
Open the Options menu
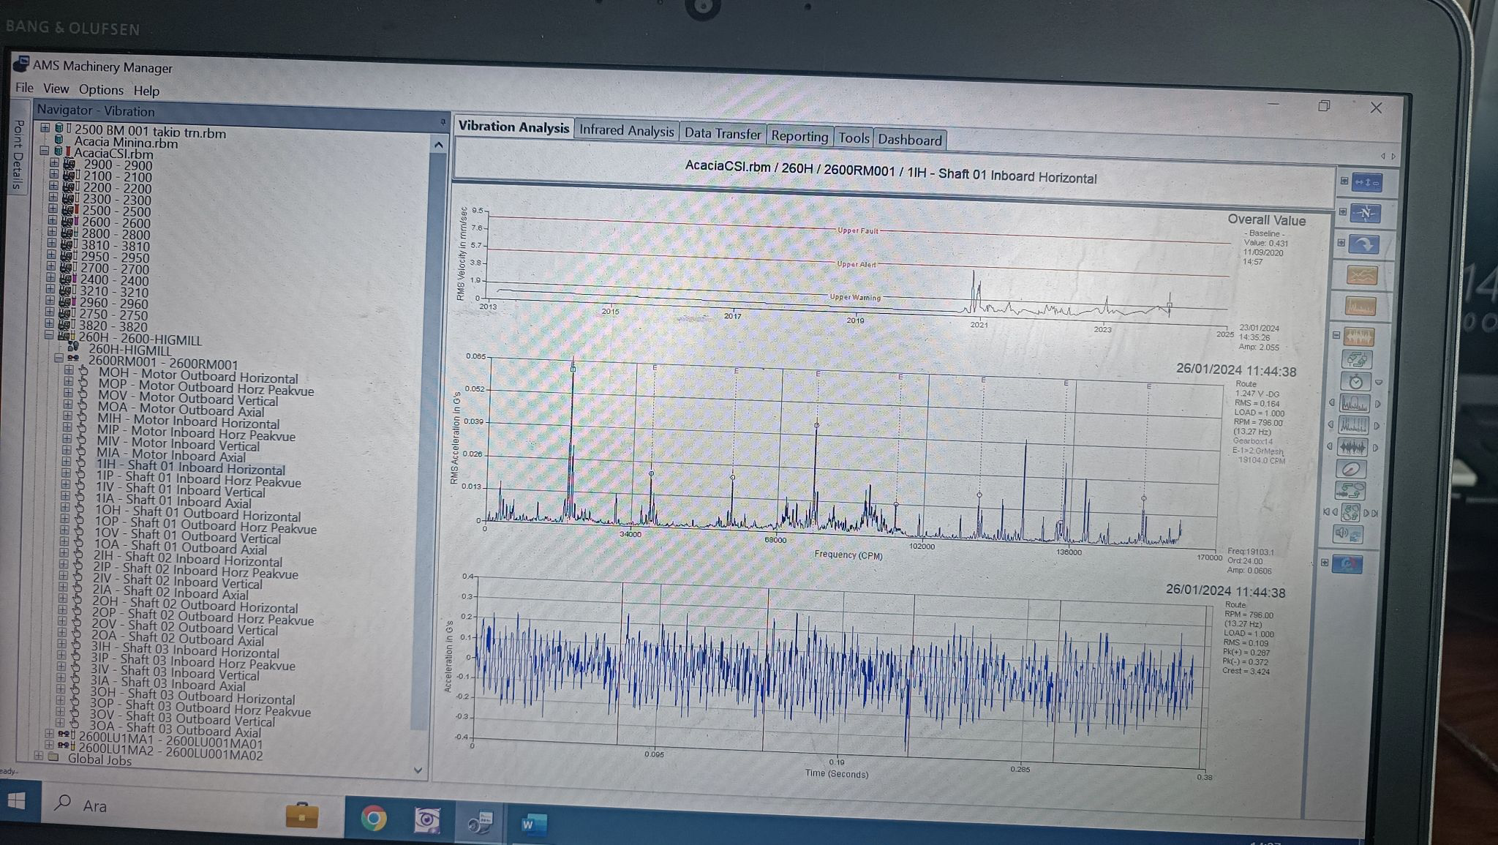(x=101, y=90)
